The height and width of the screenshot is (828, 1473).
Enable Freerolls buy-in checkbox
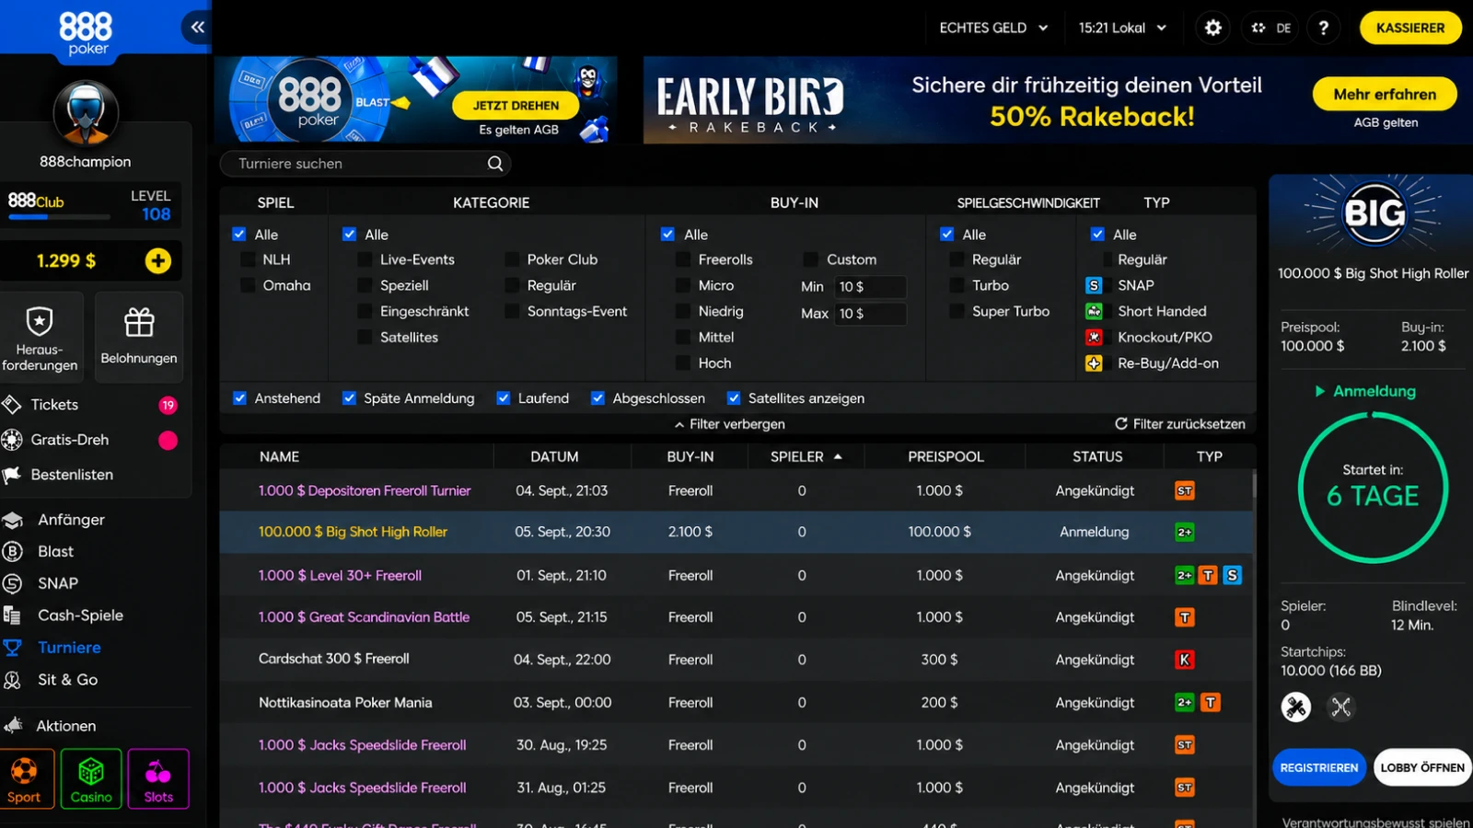pyautogui.click(x=683, y=260)
